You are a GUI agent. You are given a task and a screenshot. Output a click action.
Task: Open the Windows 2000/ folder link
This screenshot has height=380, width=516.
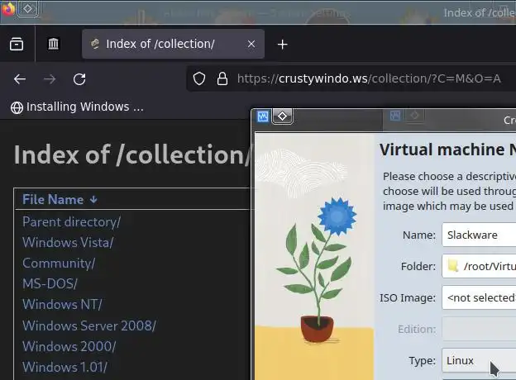point(69,346)
